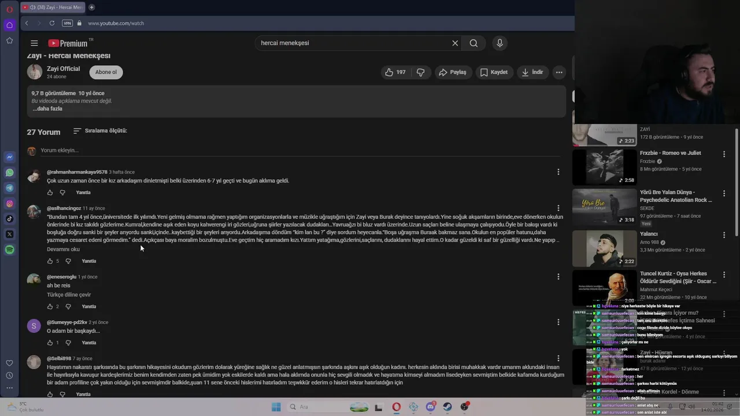Click the Paylaş share button
The height and width of the screenshot is (416, 740).
click(452, 72)
